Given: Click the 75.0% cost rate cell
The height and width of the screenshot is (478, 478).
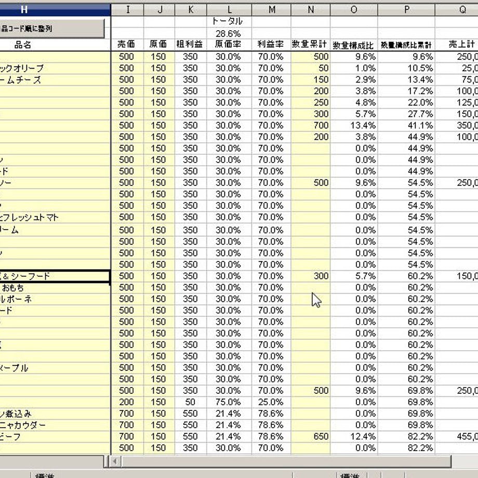Looking at the screenshot, I should (x=229, y=402).
